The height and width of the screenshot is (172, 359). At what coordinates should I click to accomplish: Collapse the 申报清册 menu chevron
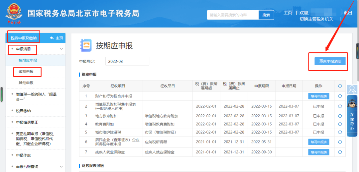coord(61,49)
